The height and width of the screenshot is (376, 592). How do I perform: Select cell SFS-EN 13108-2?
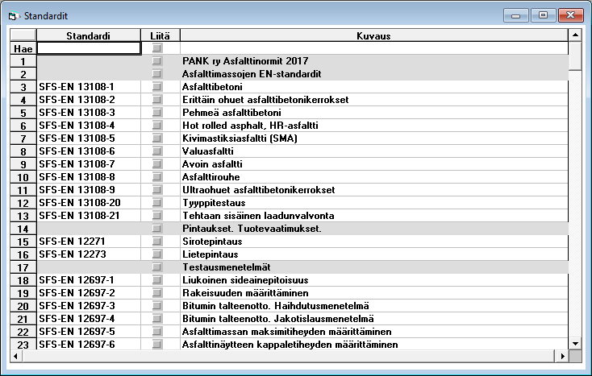pyautogui.click(x=89, y=100)
